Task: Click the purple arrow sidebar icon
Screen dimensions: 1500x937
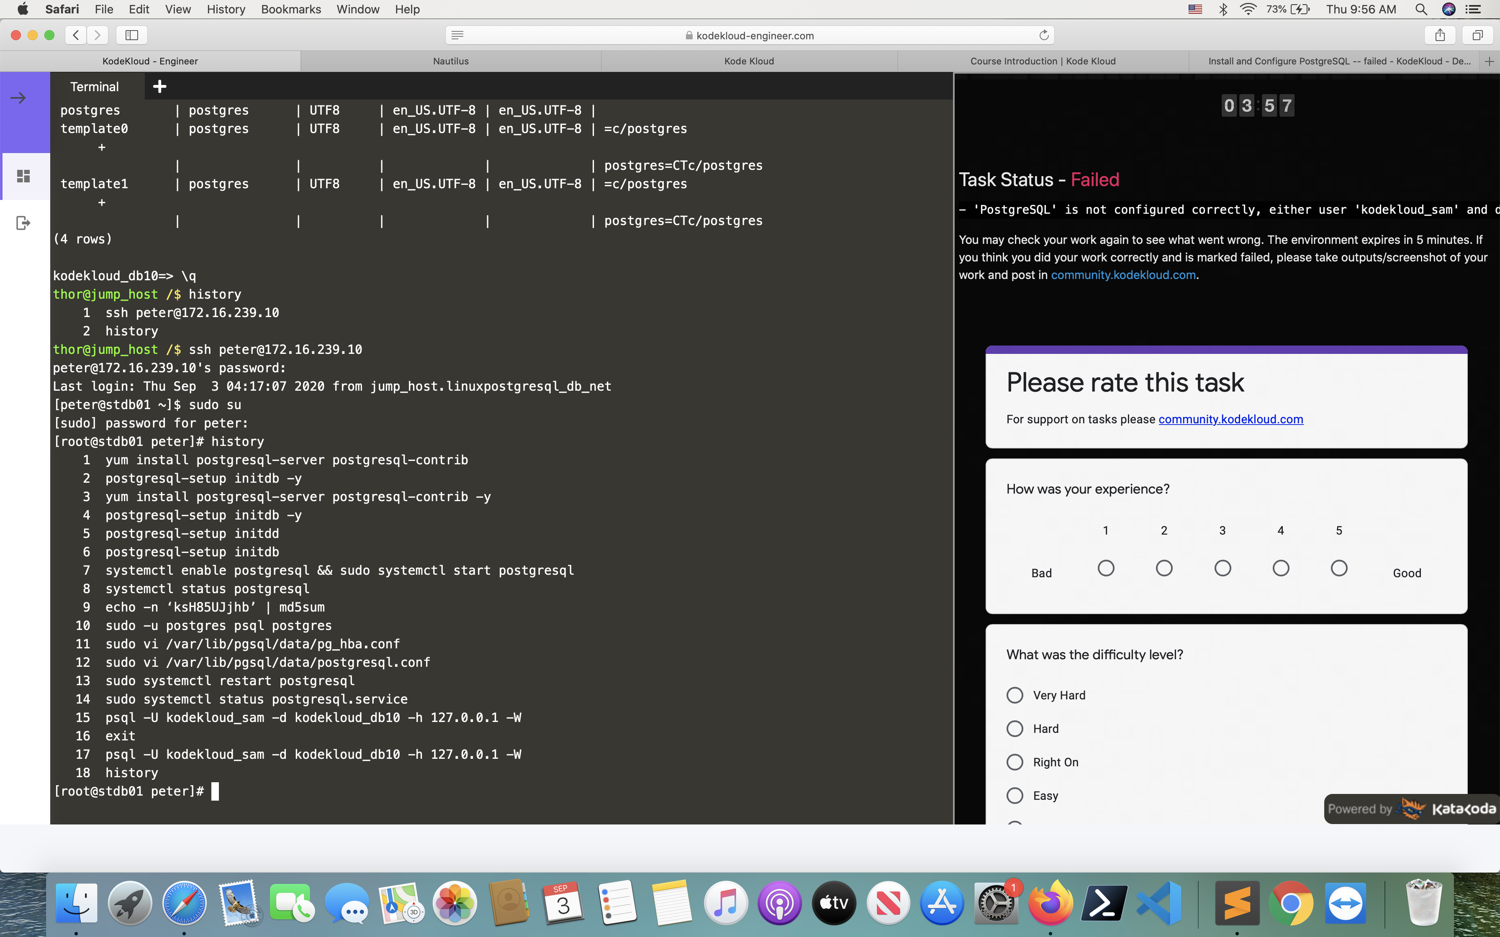Action: click(x=18, y=98)
